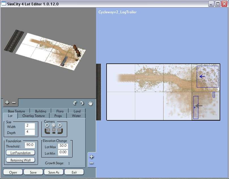Open the Land tab
229x179 pixels.
(x=77, y=111)
